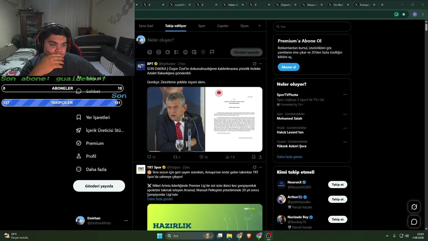
Task: Open options for the Yüksek Askeri Şura trend
Action: (x=345, y=142)
